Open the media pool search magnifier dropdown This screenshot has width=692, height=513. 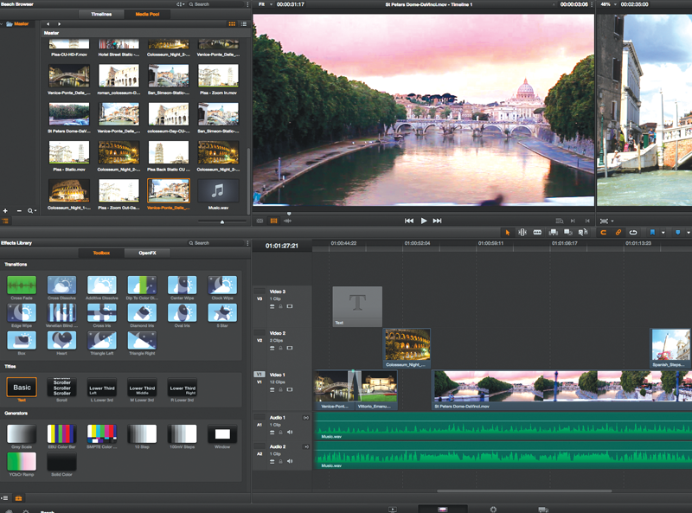32,210
